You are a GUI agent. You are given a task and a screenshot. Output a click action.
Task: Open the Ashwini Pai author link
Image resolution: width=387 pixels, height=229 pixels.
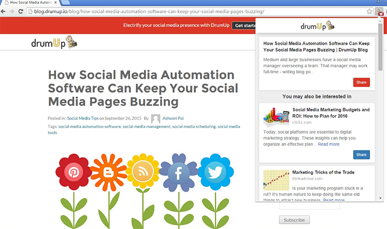(x=173, y=118)
